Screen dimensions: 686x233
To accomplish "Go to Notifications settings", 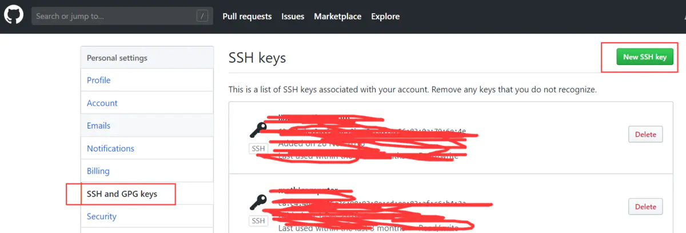I will tap(147, 148).
